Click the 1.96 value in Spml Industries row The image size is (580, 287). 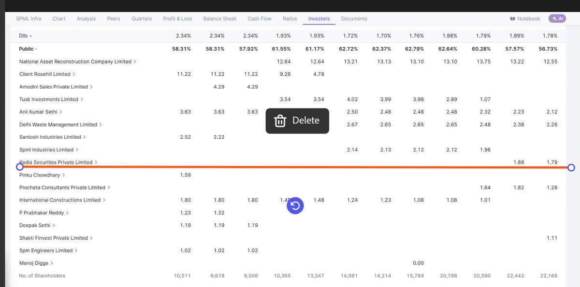tap(485, 150)
